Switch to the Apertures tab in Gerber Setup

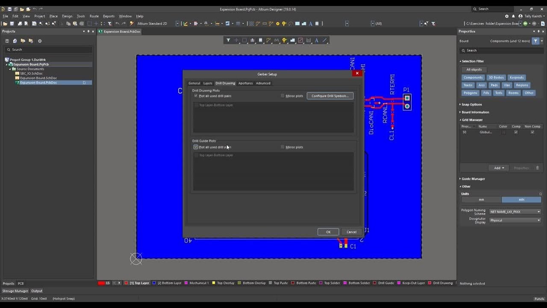245,83
